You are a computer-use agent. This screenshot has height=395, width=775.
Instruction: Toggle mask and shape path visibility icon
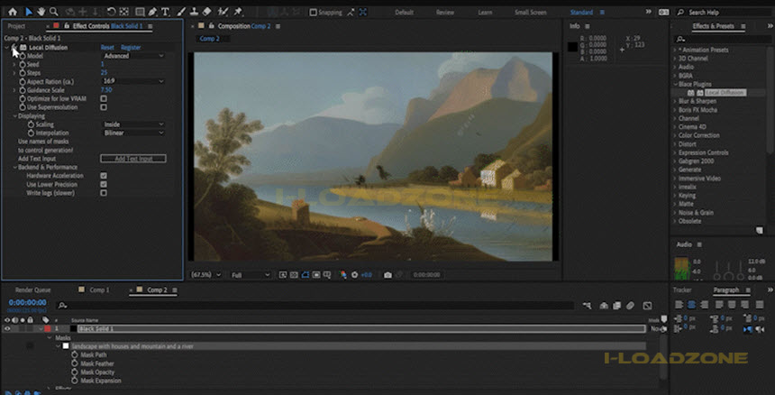[x=305, y=275]
